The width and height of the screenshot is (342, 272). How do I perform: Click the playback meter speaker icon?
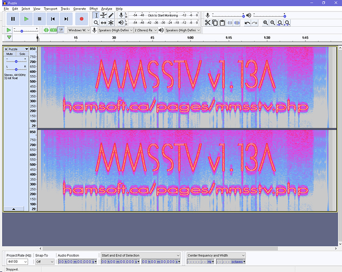[x=121, y=22]
